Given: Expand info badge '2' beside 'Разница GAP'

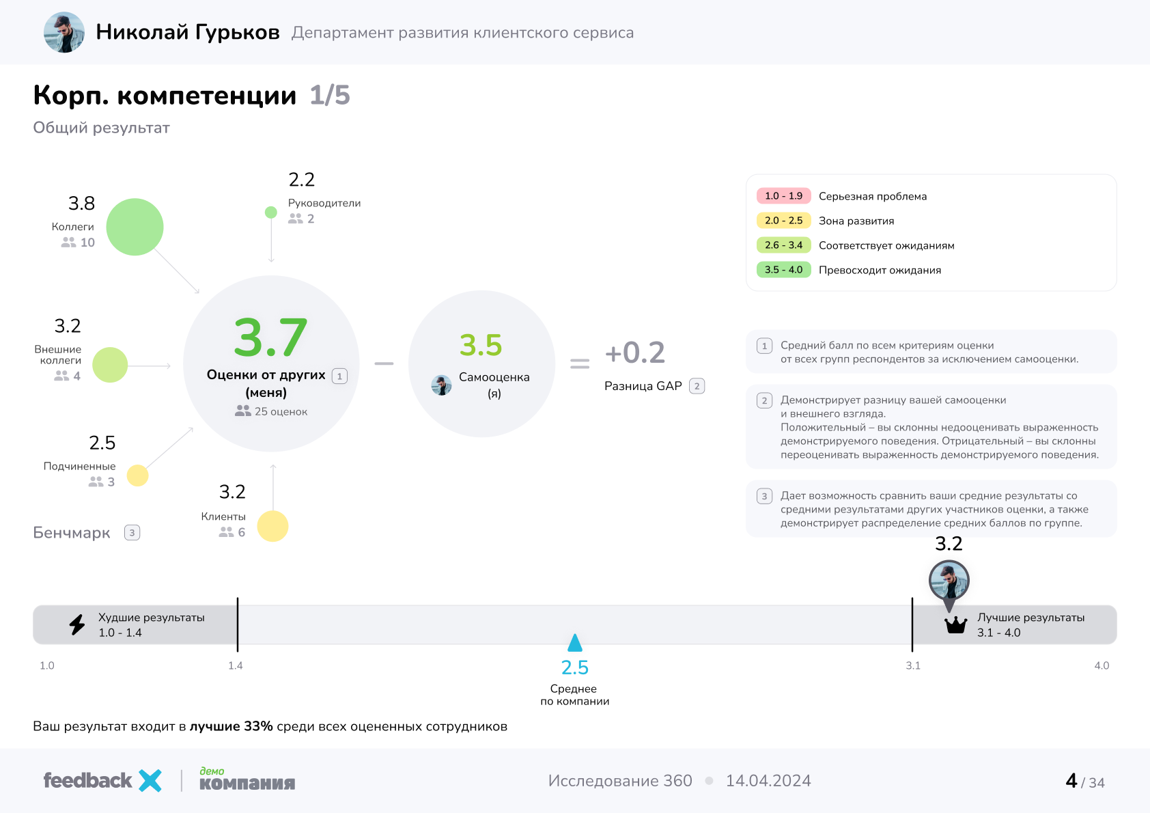Looking at the screenshot, I should (697, 385).
